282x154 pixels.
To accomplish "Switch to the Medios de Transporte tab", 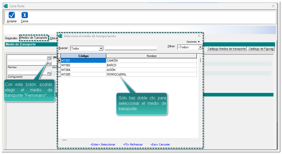I will point(34,38).
